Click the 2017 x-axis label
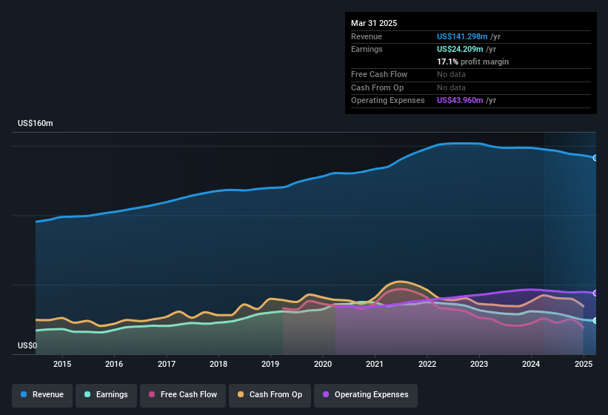608x415 pixels. (167, 364)
